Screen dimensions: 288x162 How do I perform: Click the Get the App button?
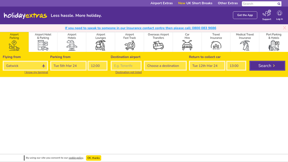coord(245,15)
